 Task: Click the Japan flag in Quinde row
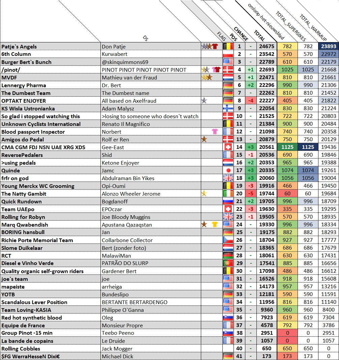228,170
